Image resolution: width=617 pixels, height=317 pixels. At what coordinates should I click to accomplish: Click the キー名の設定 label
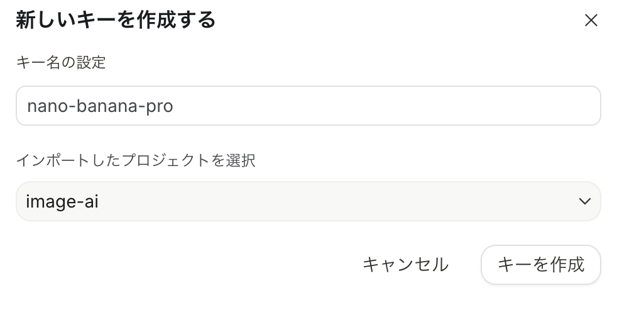61,63
